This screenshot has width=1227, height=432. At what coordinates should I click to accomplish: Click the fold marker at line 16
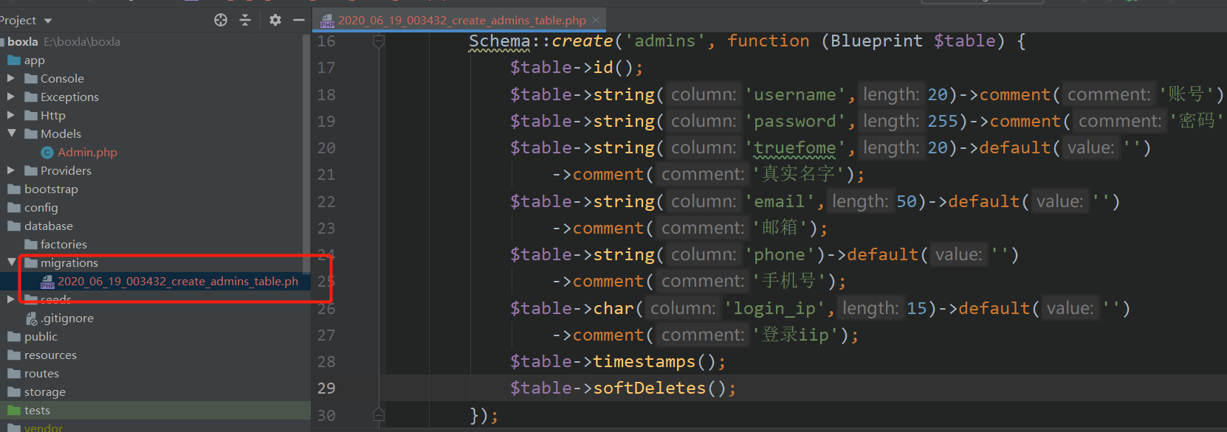tap(379, 42)
